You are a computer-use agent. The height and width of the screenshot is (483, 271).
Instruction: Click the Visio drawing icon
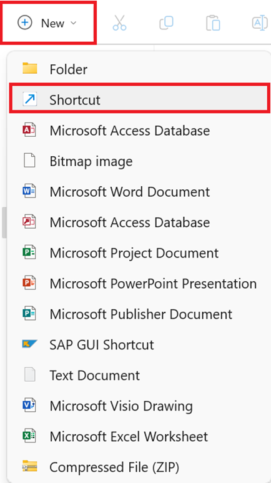[x=29, y=406]
